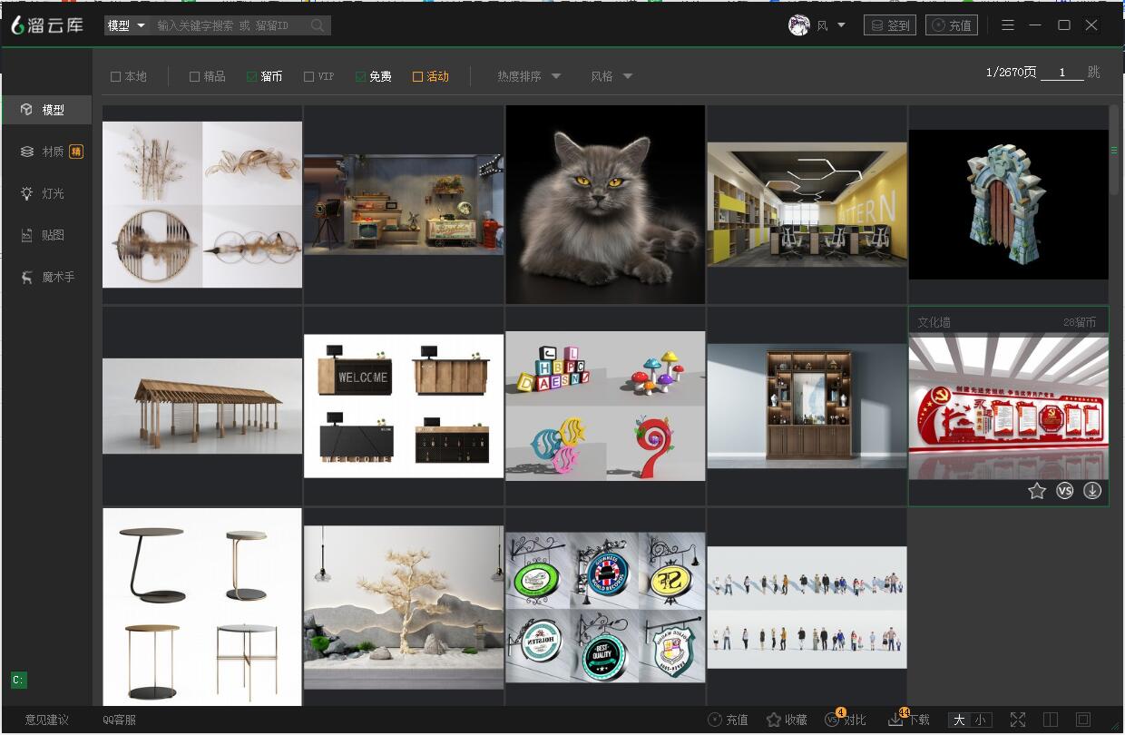The image size is (1125, 735).
Task: Favorite the 文化墙 model with star icon
Action: point(1037,491)
